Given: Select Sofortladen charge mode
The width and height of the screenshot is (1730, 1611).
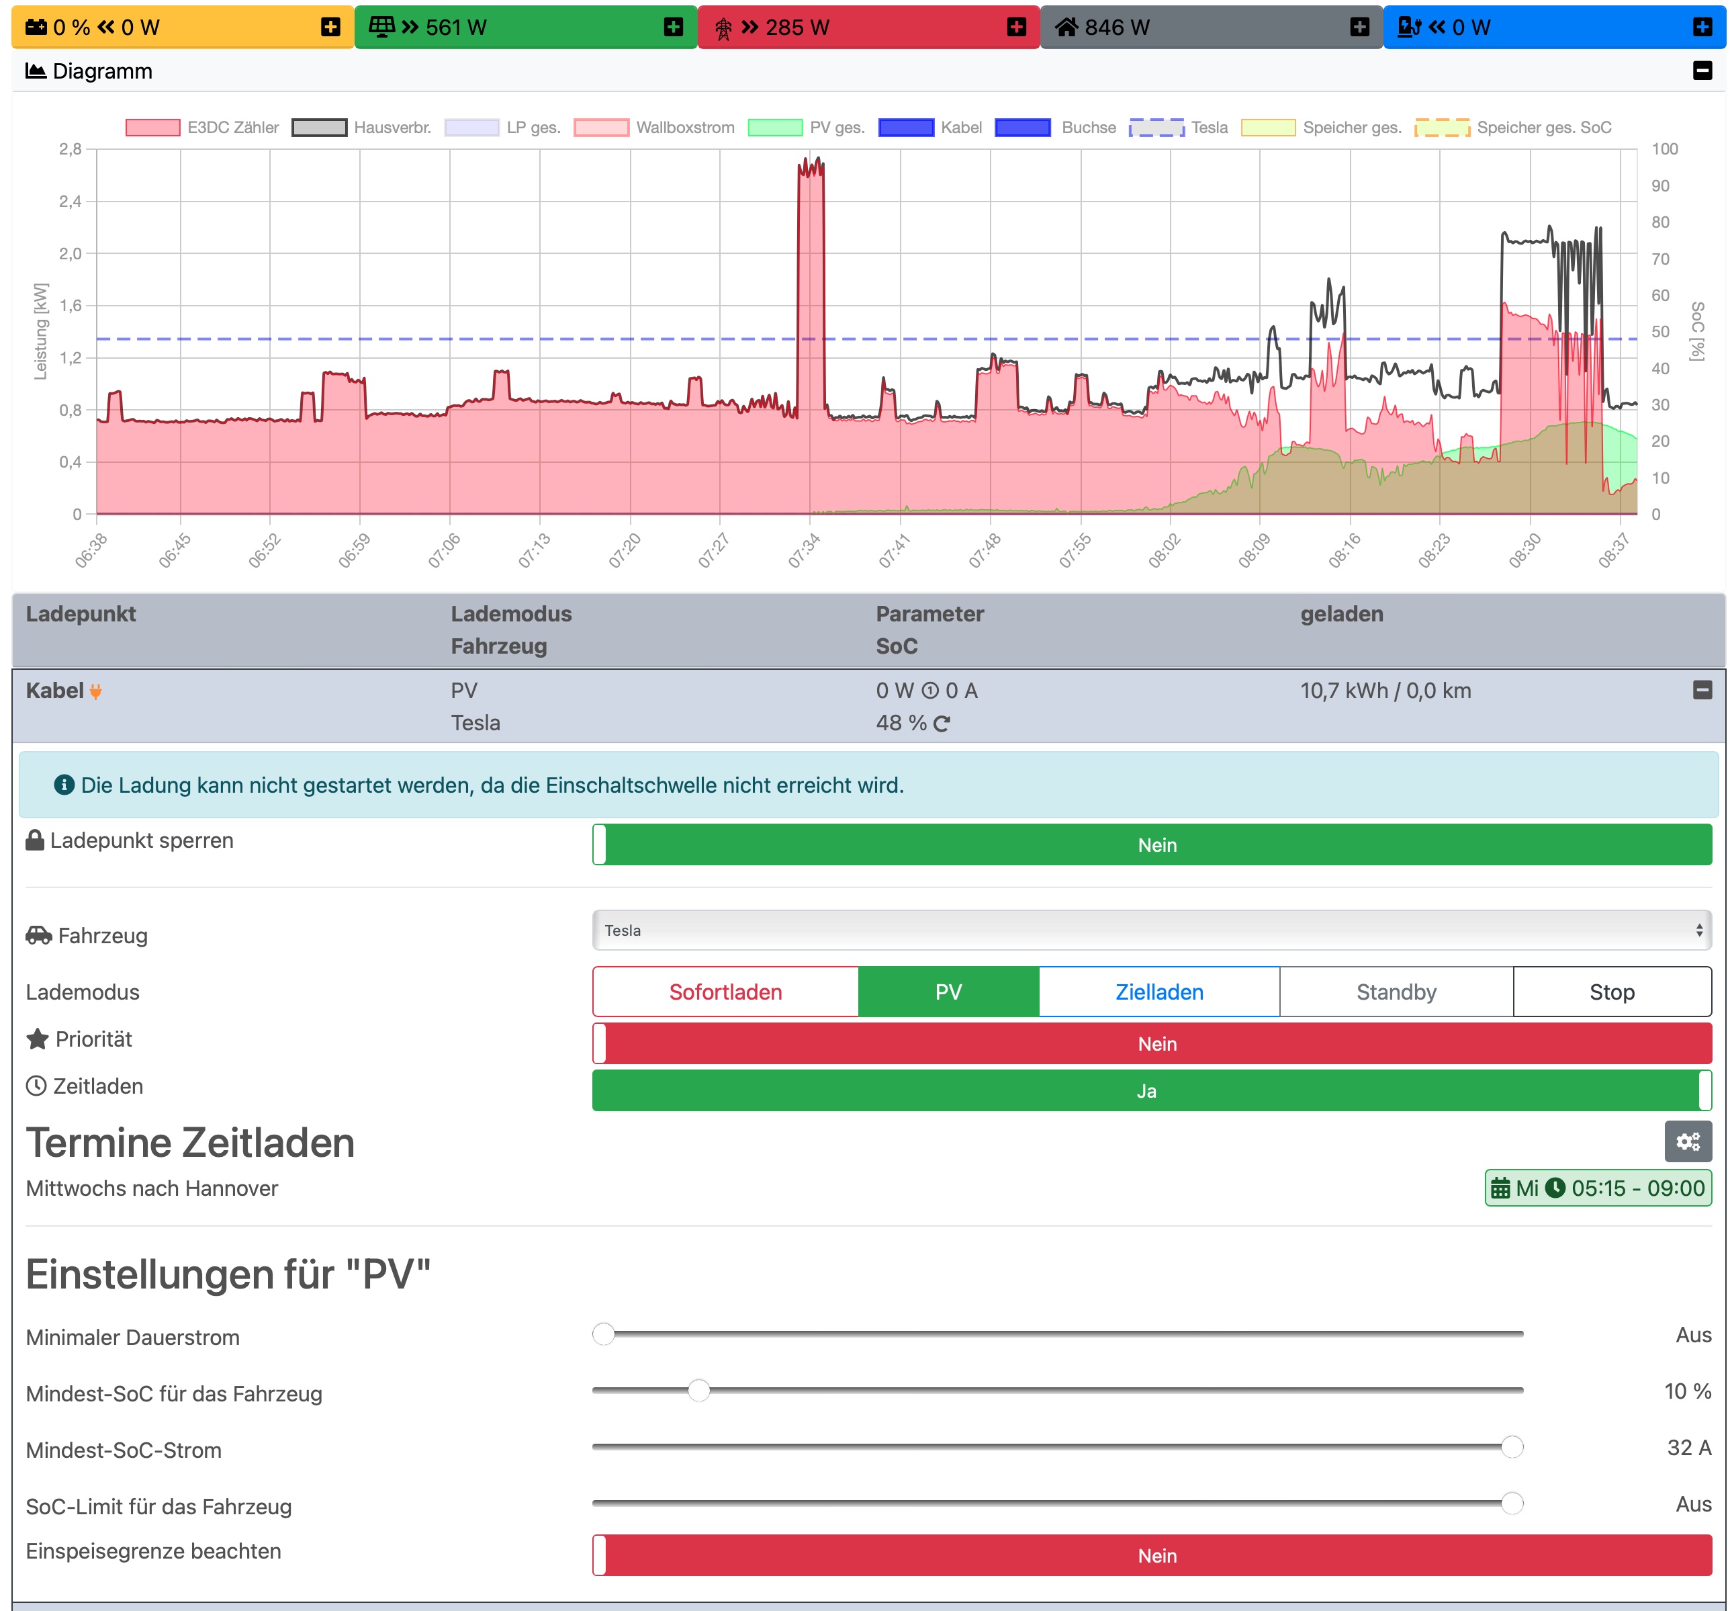Looking at the screenshot, I should click(725, 992).
